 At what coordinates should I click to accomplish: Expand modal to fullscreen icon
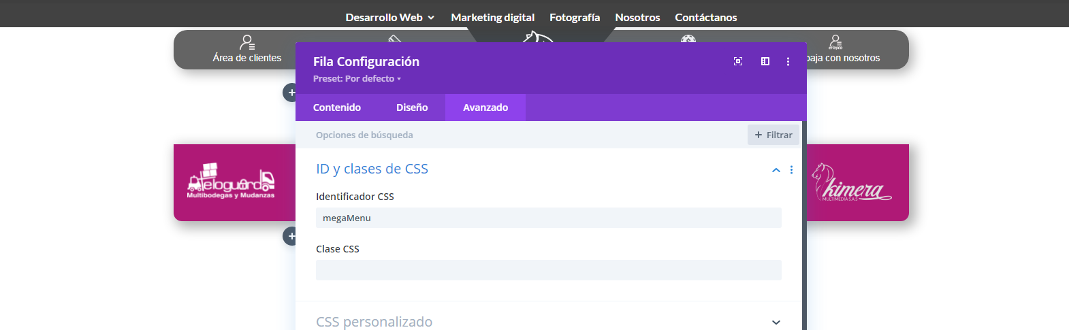click(x=738, y=61)
